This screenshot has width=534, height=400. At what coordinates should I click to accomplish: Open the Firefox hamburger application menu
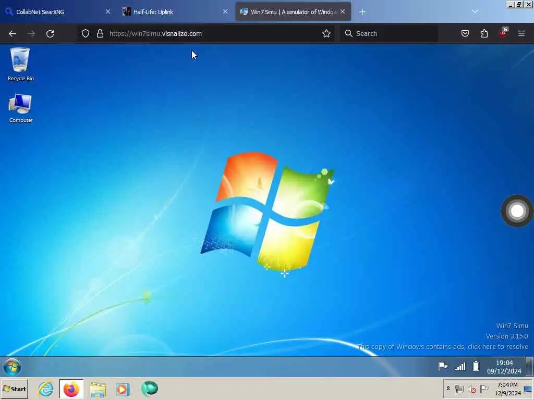[521, 33]
